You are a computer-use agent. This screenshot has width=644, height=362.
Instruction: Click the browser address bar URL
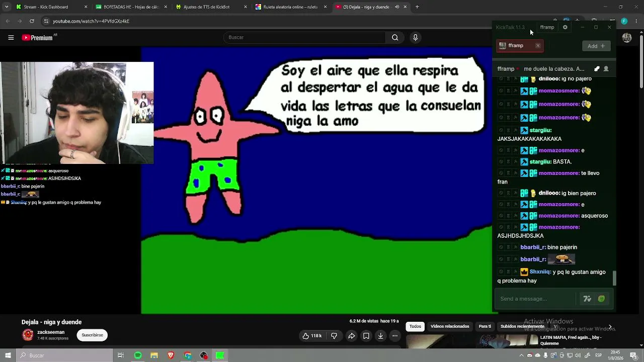tap(91, 21)
